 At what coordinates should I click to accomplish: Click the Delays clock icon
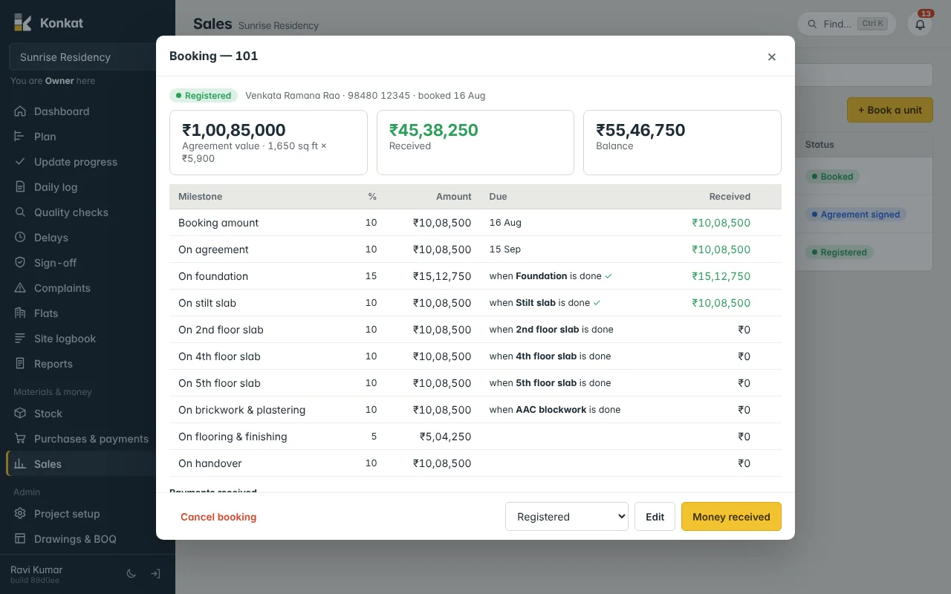tap(20, 238)
